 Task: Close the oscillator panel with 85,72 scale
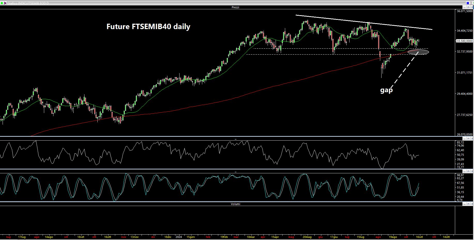pos(472,139)
